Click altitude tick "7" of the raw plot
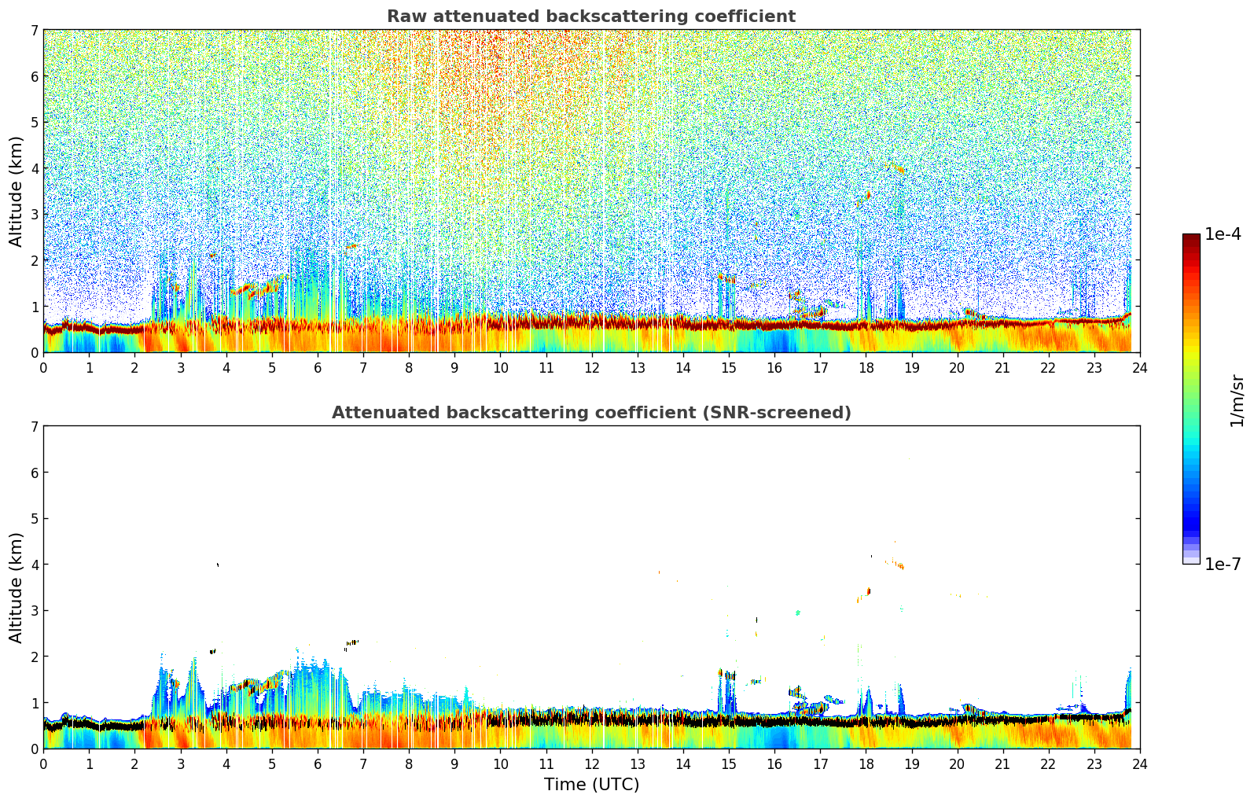1254x802 pixels. click(34, 31)
